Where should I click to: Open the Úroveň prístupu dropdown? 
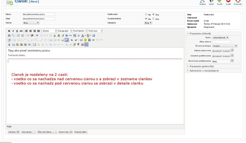[225, 46]
